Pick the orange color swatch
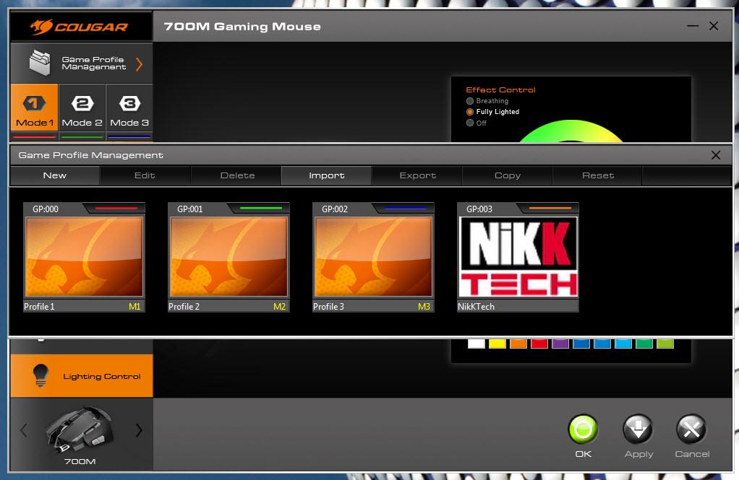Screen dimensions: 739x480 (518, 344)
